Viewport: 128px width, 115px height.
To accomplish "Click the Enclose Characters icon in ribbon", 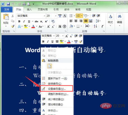I will [64, 26].
